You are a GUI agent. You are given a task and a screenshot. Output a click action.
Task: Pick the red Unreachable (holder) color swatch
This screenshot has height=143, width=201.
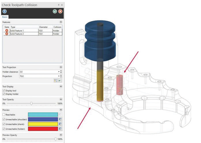pos(43,129)
